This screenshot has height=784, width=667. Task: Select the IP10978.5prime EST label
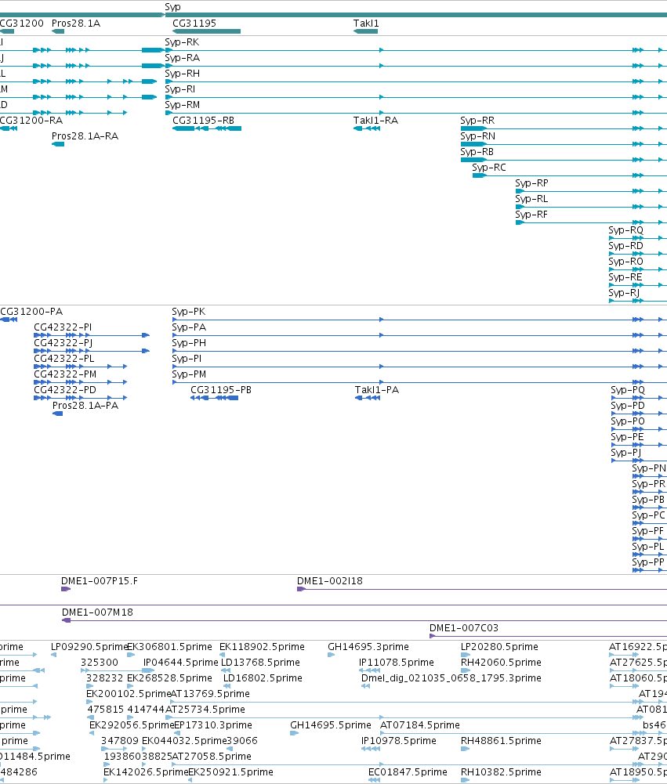click(x=398, y=740)
